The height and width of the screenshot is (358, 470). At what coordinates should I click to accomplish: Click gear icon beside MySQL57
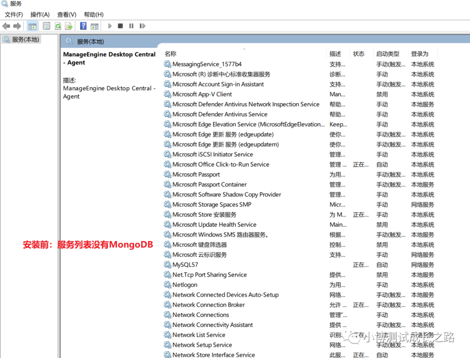pos(167,264)
